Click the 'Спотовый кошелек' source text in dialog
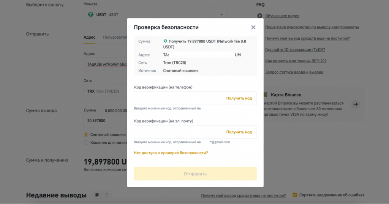The width and height of the screenshot is (389, 204). (x=180, y=71)
